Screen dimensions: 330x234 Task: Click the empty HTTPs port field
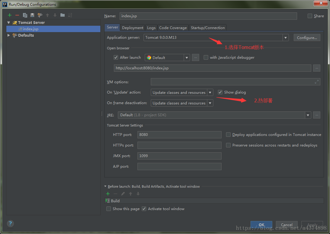(179, 145)
